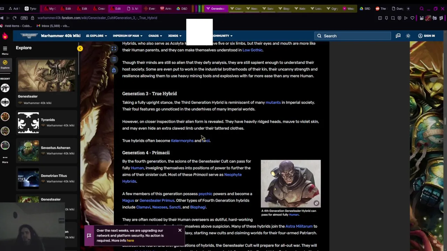
Task: Click SIGN IN button
Action: 426,36
